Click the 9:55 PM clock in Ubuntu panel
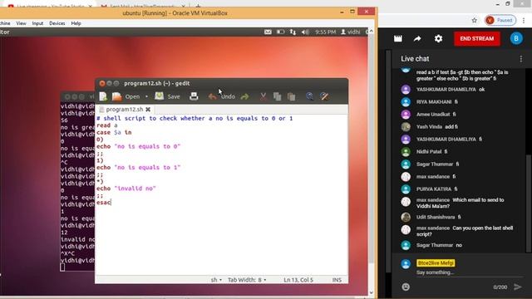 coord(325,32)
